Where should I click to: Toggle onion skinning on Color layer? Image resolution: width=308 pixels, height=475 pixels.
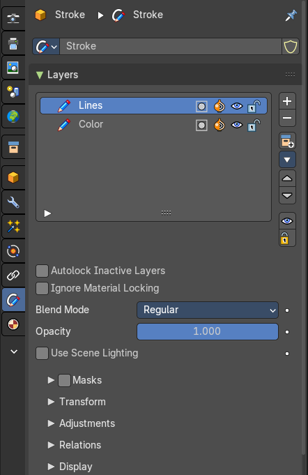click(x=220, y=125)
